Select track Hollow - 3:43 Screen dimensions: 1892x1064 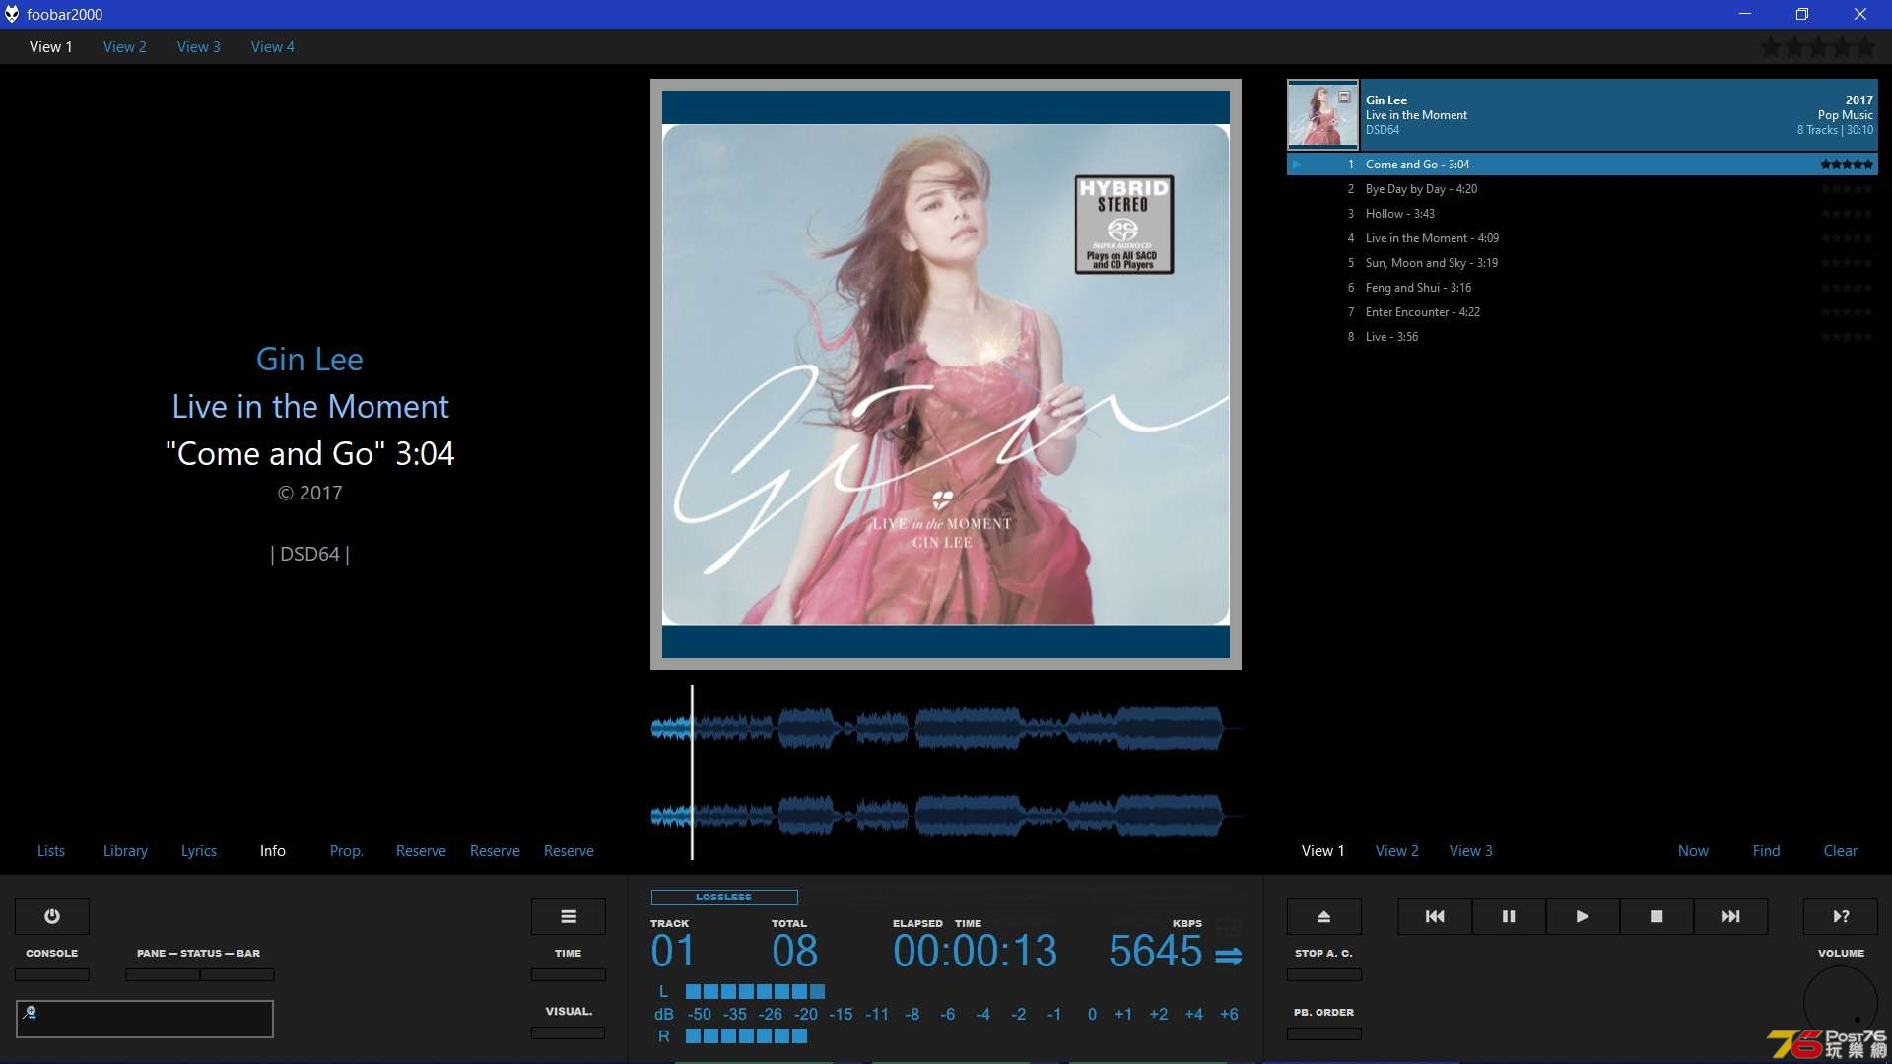[x=1582, y=214]
